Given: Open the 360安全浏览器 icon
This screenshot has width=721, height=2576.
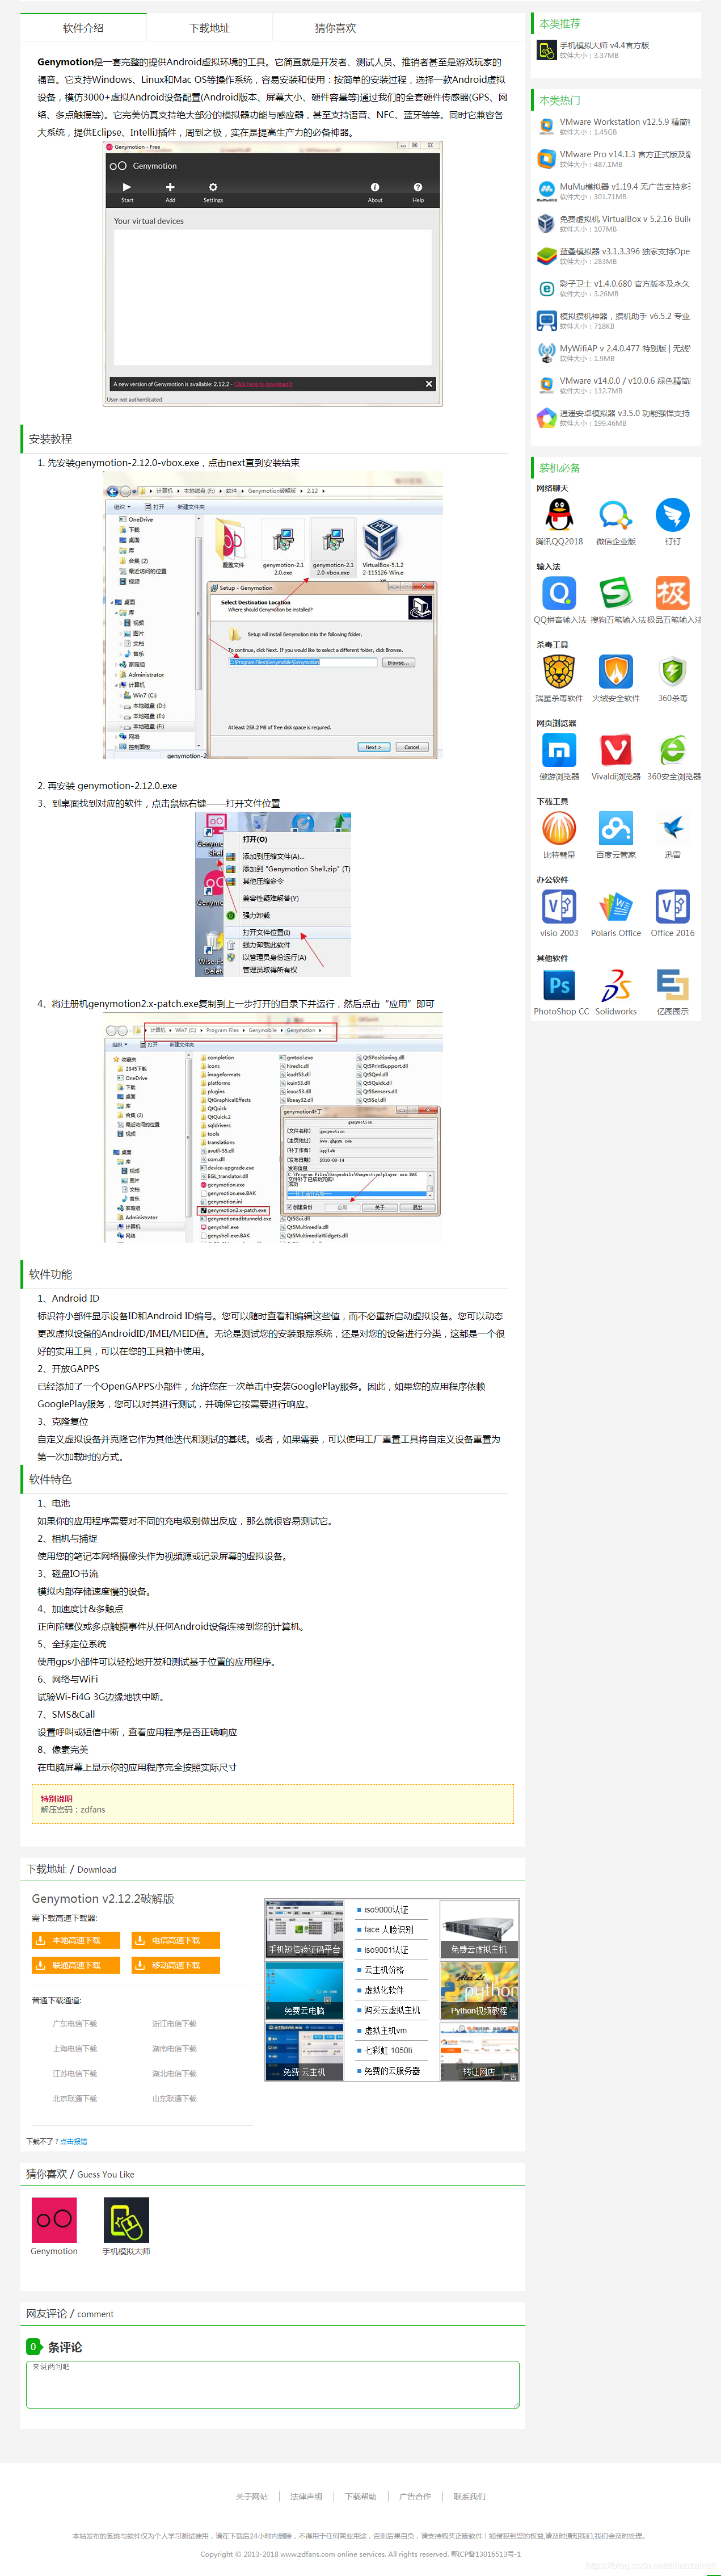Looking at the screenshot, I should click(x=672, y=750).
